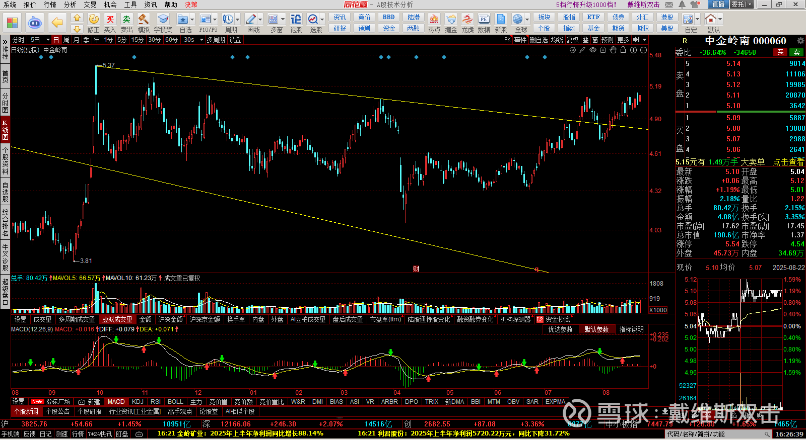The image size is (806, 440).
Task: Click the page-down arrow icon in toolbar
Action: tap(77, 29)
